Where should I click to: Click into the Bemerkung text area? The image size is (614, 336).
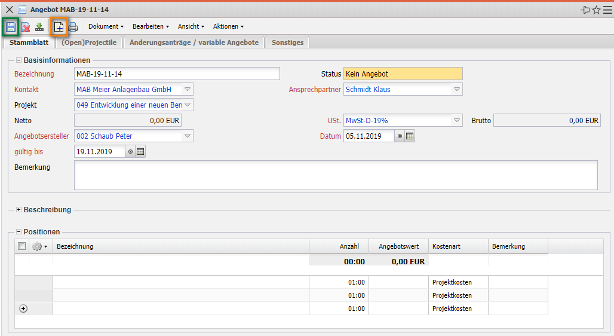coord(335,175)
